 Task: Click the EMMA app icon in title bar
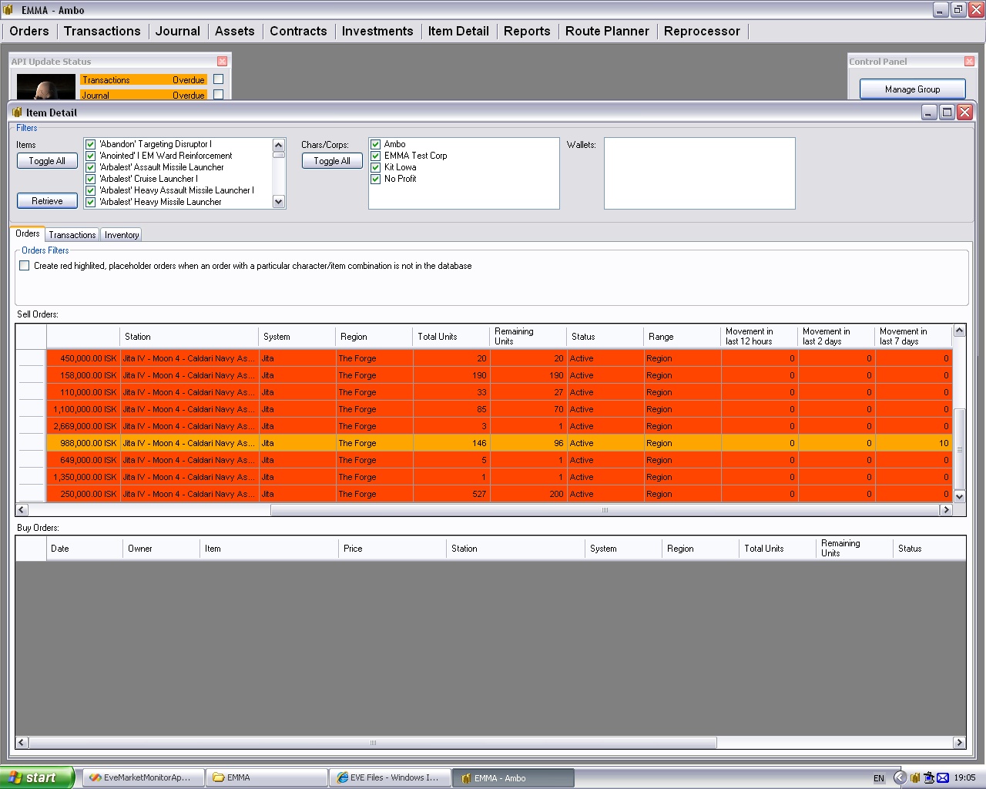point(8,10)
